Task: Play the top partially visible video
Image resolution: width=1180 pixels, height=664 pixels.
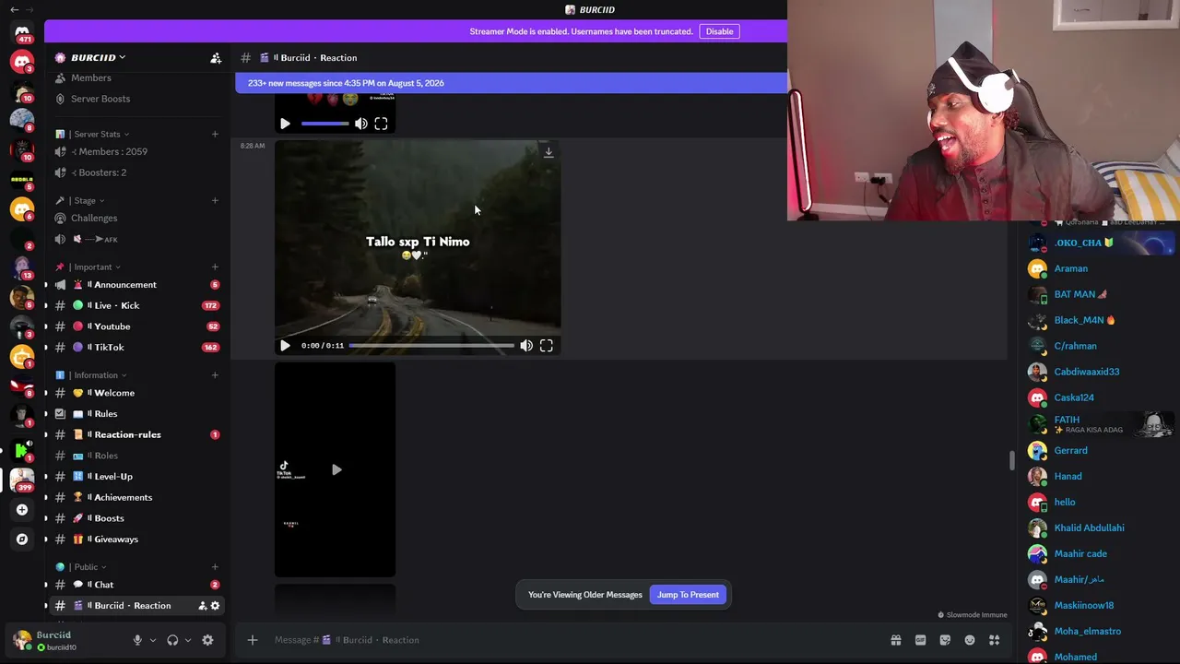Action: pos(285,124)
